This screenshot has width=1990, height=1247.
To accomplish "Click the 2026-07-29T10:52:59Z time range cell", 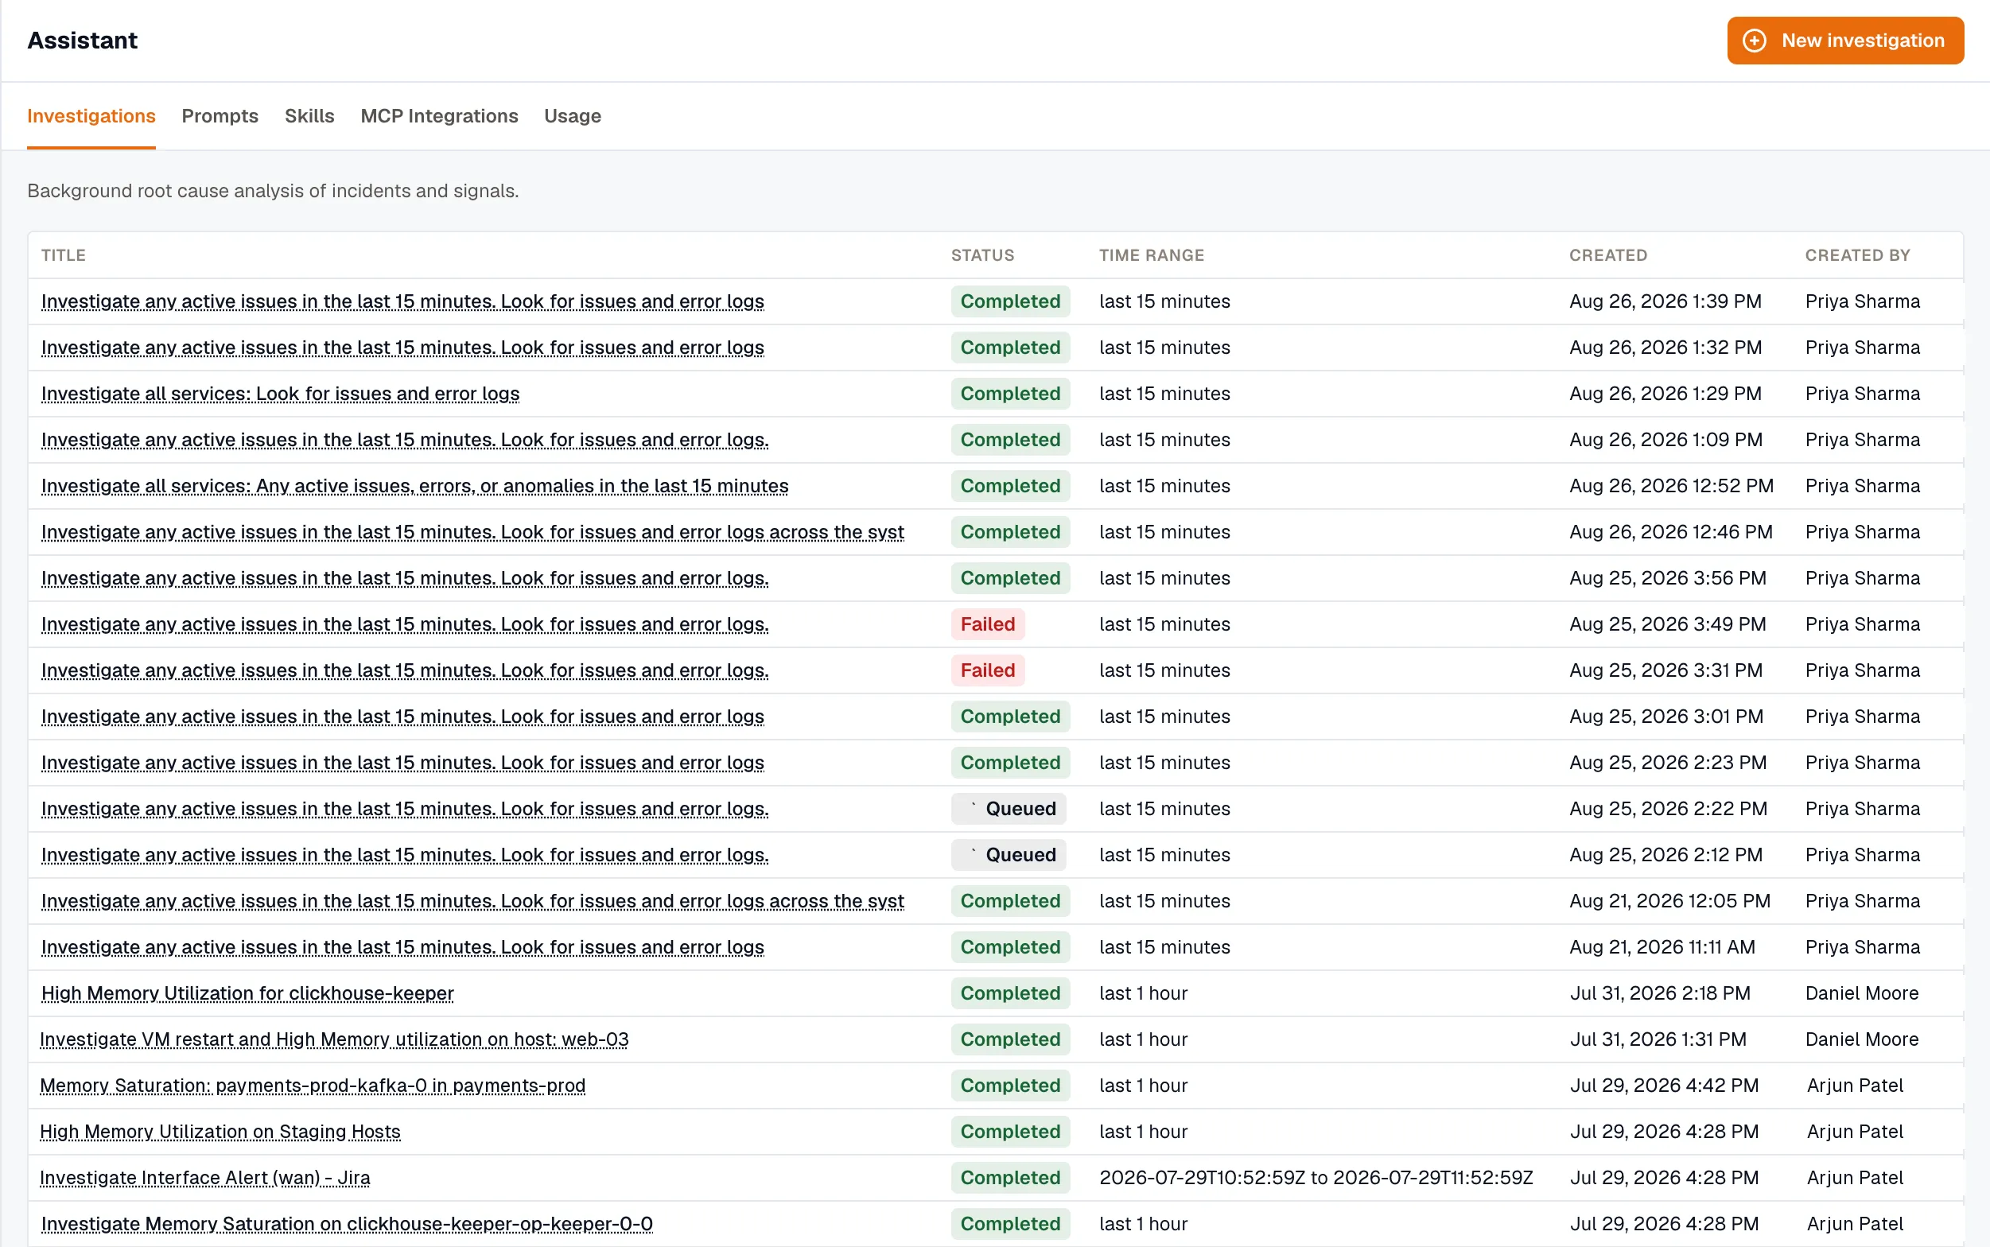I will [x=1316, y=1179].
